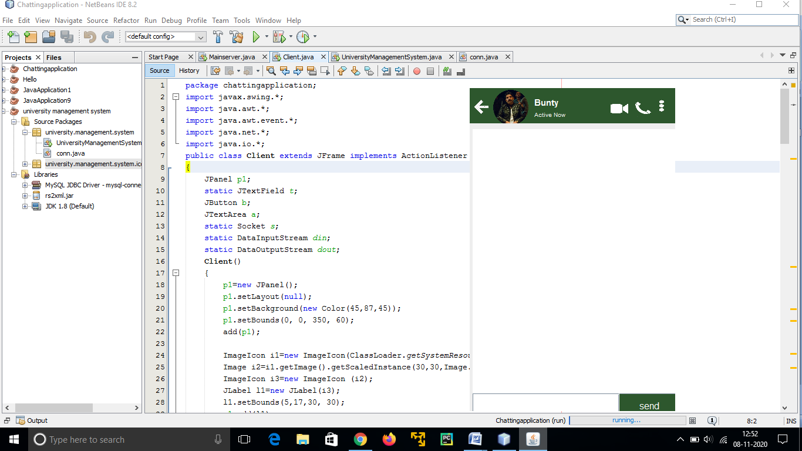Toggle a bookmark on the current line
The width and height of the screenshot is (802, 451).
click(369, 71)
